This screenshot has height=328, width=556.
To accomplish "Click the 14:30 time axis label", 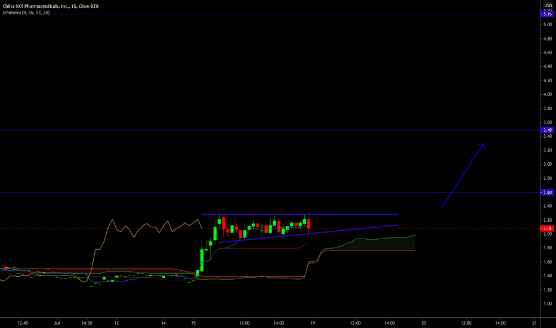I will [x=87, y=323].
